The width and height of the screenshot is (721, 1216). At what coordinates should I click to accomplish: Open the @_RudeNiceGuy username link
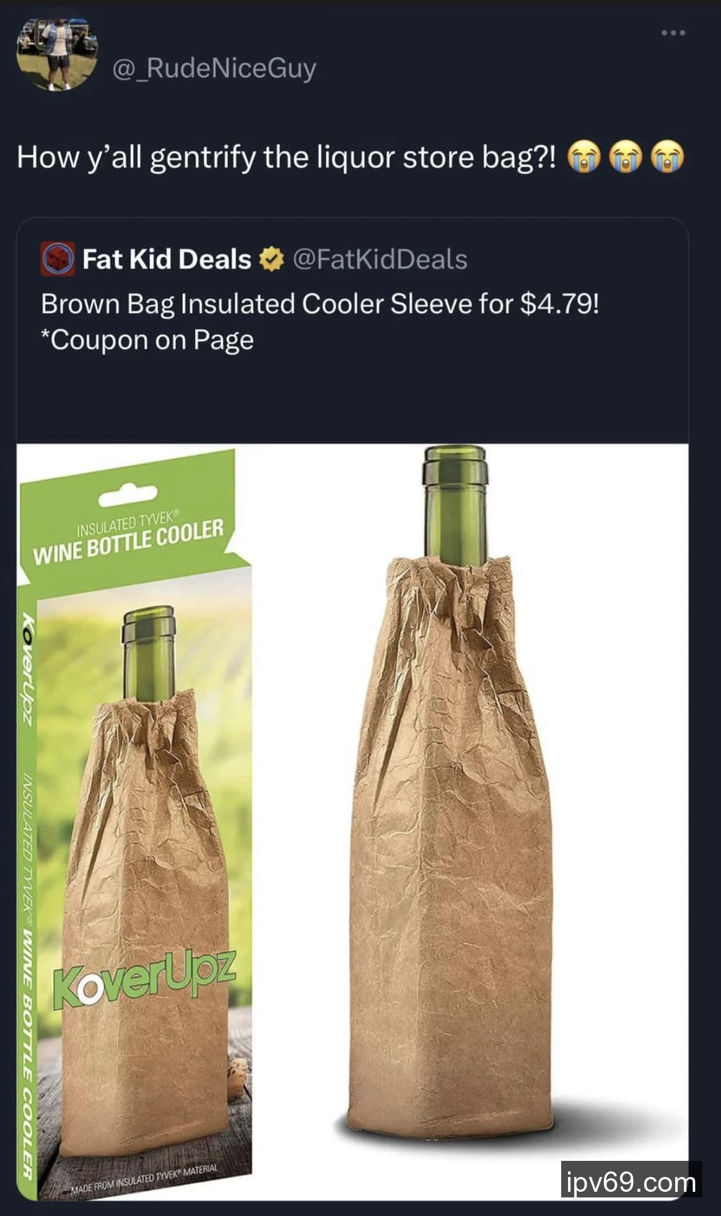214,68
